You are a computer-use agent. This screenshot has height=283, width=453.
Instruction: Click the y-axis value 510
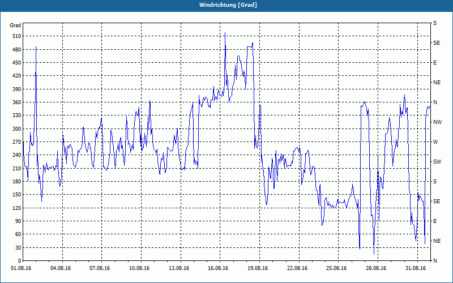[x=17, y=36]
